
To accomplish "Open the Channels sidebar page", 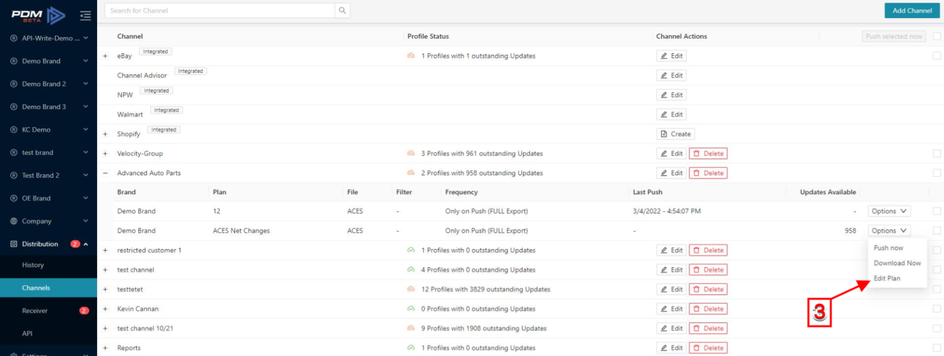I will [49, 288].
